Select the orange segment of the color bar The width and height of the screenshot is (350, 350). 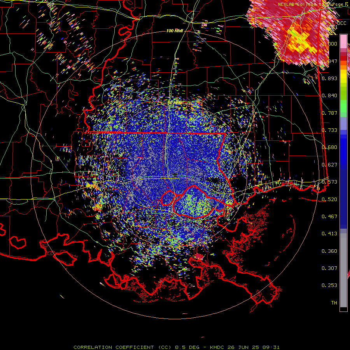click(343, 67)
